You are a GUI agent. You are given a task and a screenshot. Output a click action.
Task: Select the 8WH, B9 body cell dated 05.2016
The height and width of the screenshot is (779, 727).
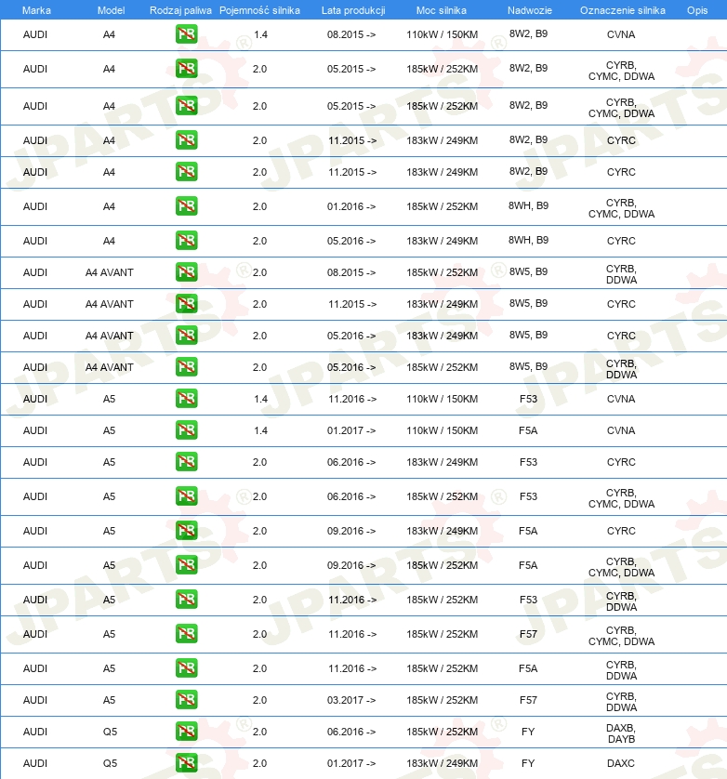click(528, 240)
